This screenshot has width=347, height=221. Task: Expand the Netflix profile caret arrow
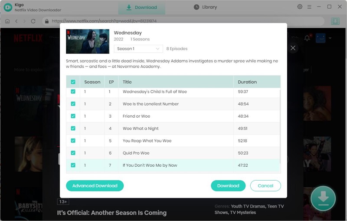tap(330, 38)
